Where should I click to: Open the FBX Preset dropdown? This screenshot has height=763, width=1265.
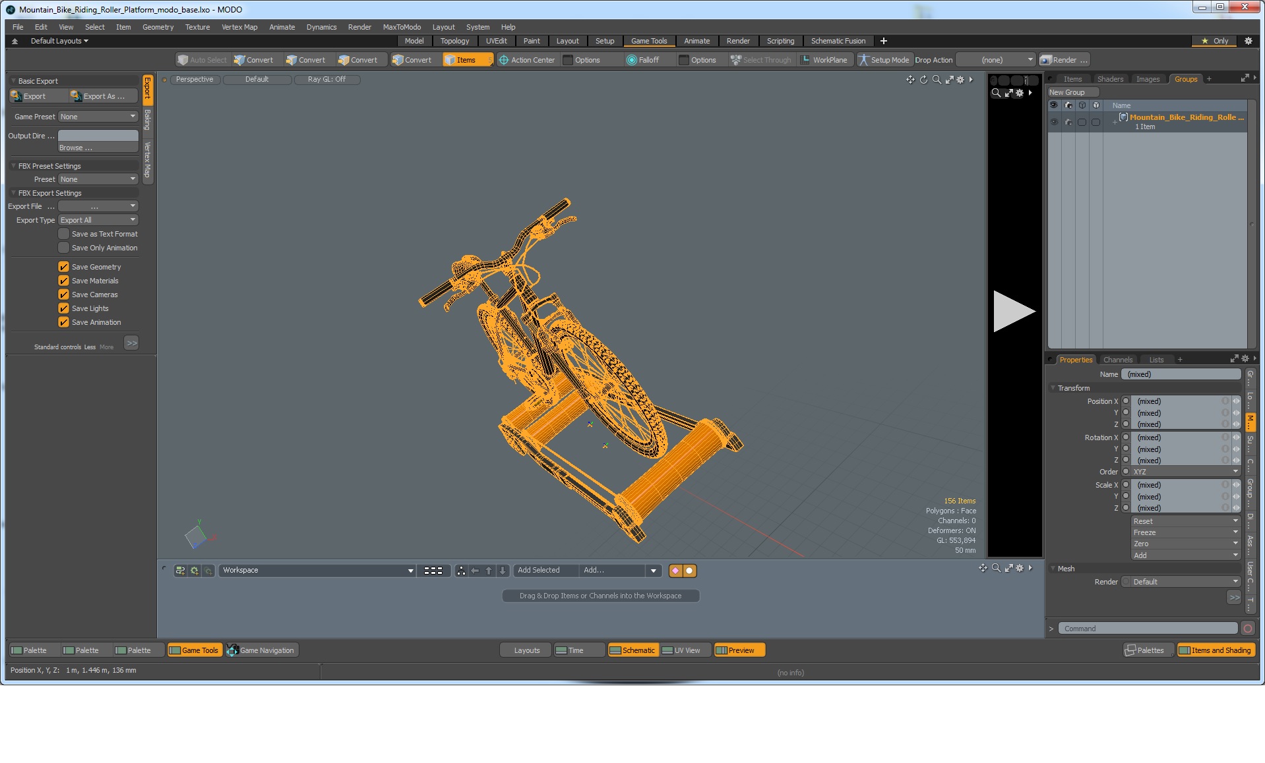(98, 179)
